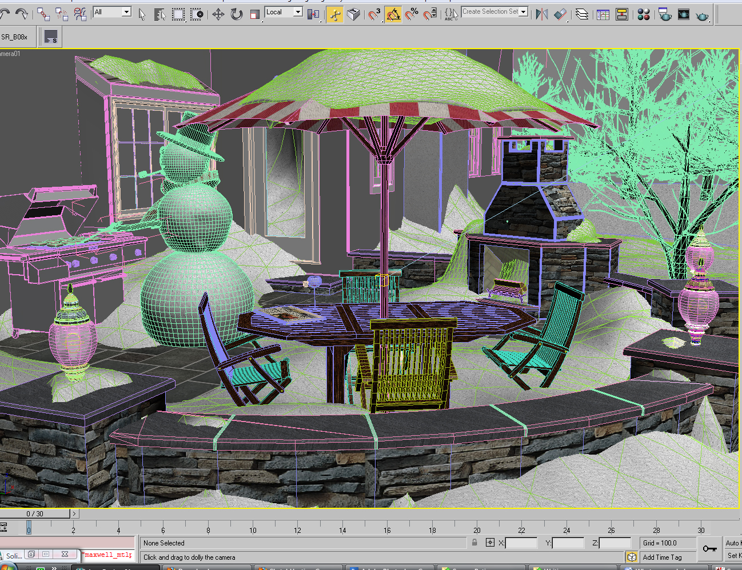Image resolution: width=742 pixels, height=570 pixels.
Task: Click the X coordinate input field
Action: [521, 543]
